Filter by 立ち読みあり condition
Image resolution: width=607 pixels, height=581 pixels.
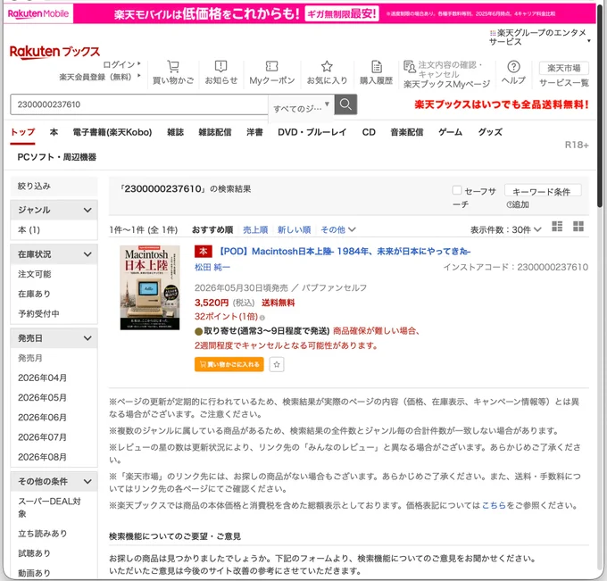coord(43,533)
